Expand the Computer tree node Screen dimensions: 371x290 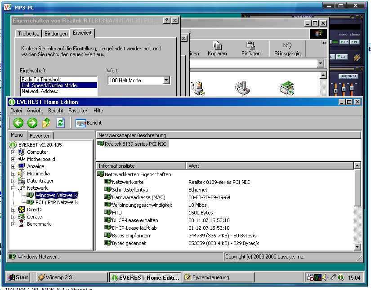pos(13,152)
